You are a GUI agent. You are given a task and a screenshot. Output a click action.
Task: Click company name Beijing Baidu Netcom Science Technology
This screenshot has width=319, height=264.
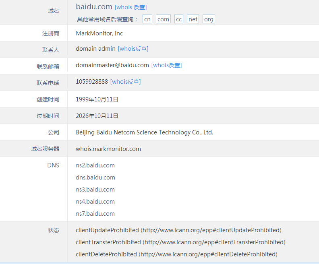145,132
